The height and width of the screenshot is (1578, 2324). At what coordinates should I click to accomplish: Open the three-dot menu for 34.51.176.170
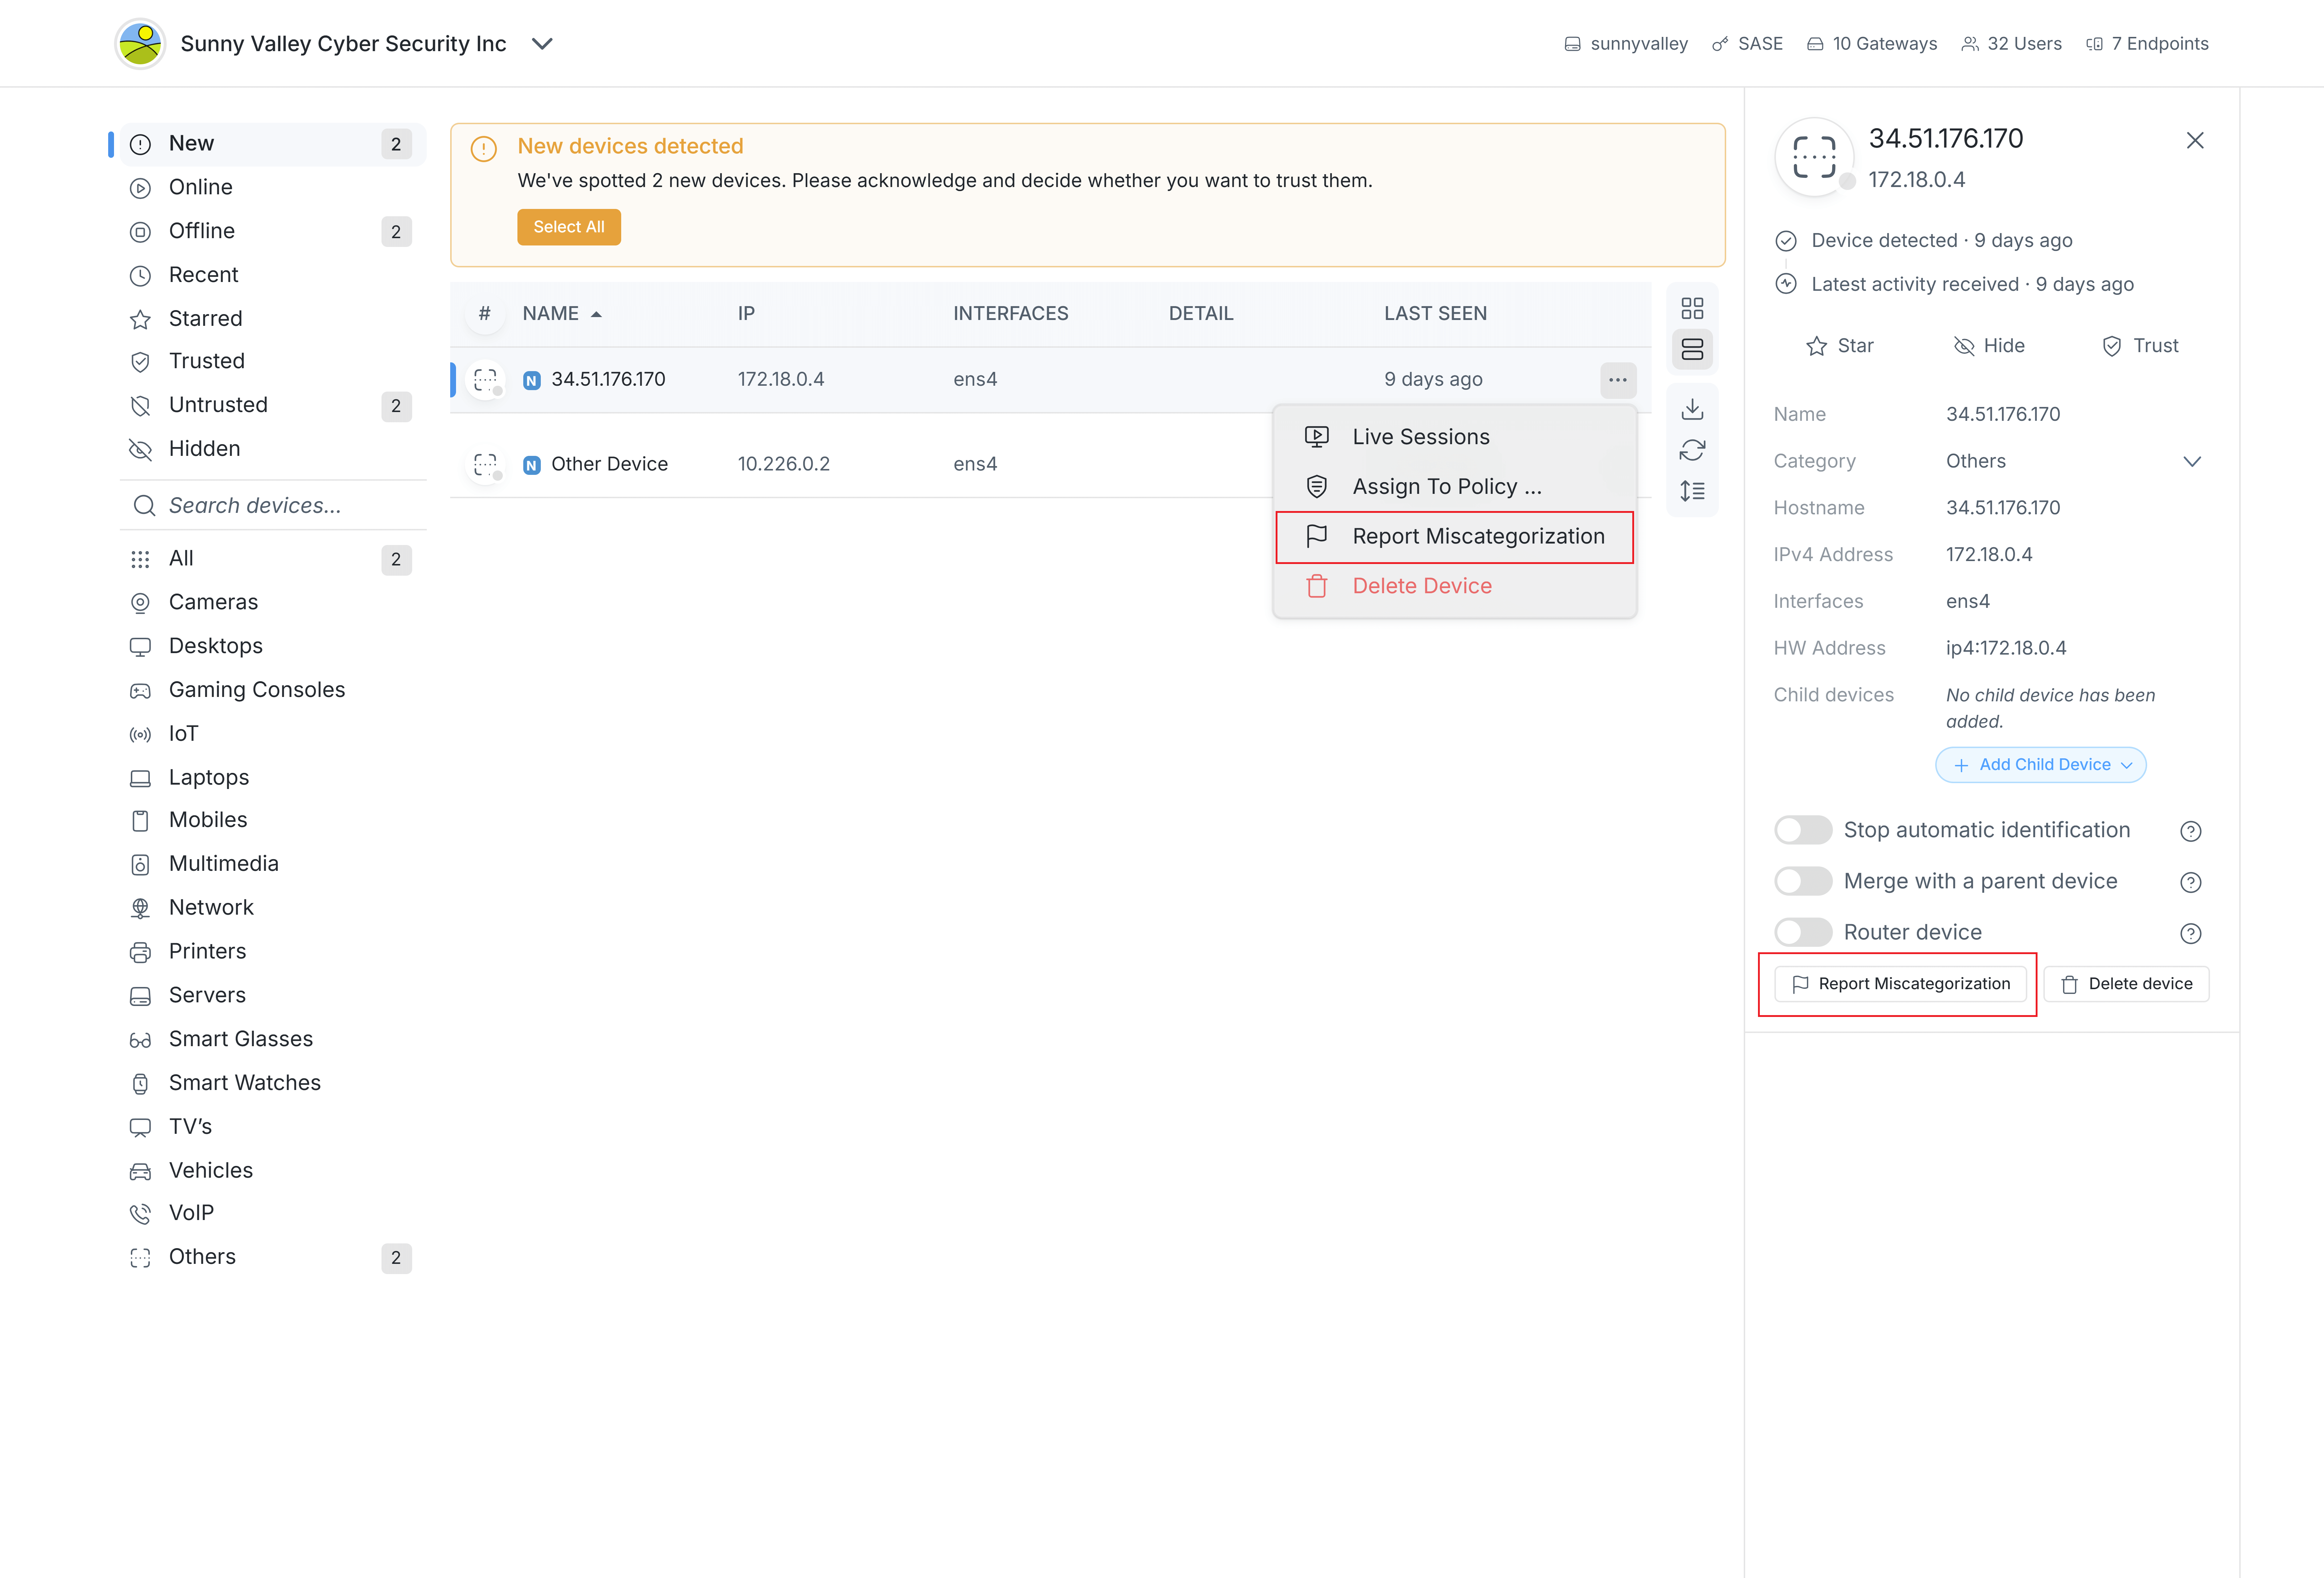(x=1618, y=380)
